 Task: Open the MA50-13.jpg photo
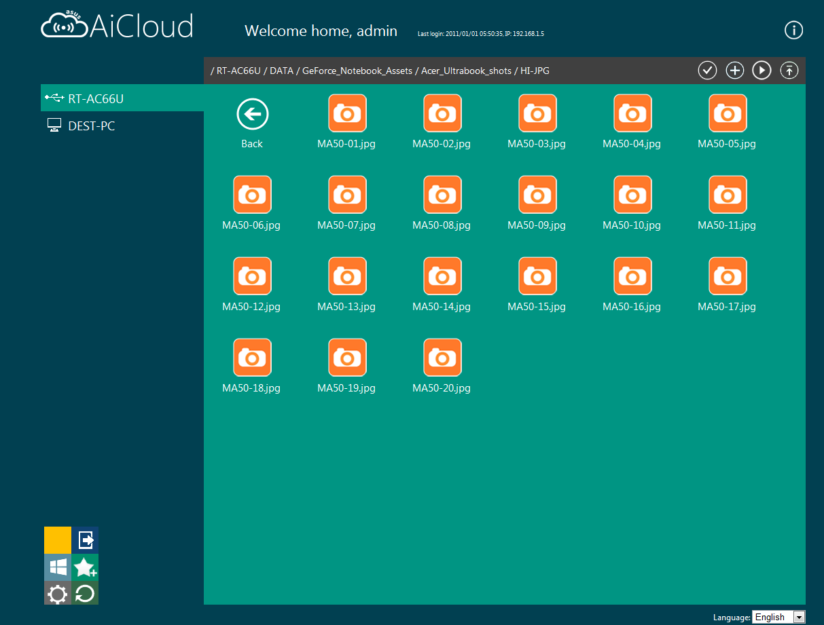pos(347,276)
